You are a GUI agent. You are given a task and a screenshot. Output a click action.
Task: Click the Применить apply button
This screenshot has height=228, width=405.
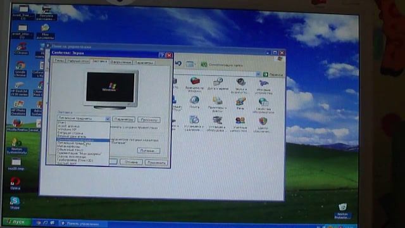tap(156, 163)
